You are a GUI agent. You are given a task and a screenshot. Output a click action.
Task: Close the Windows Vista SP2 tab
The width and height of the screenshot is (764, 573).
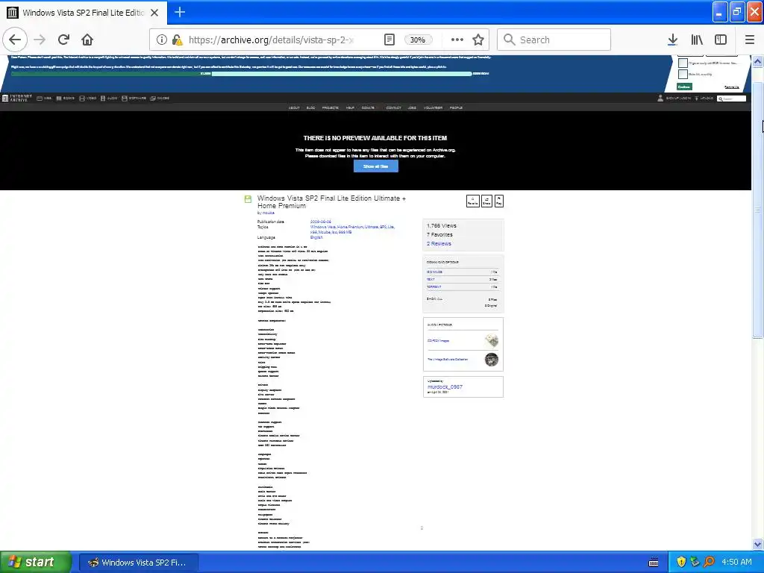[x=154, y=13]
